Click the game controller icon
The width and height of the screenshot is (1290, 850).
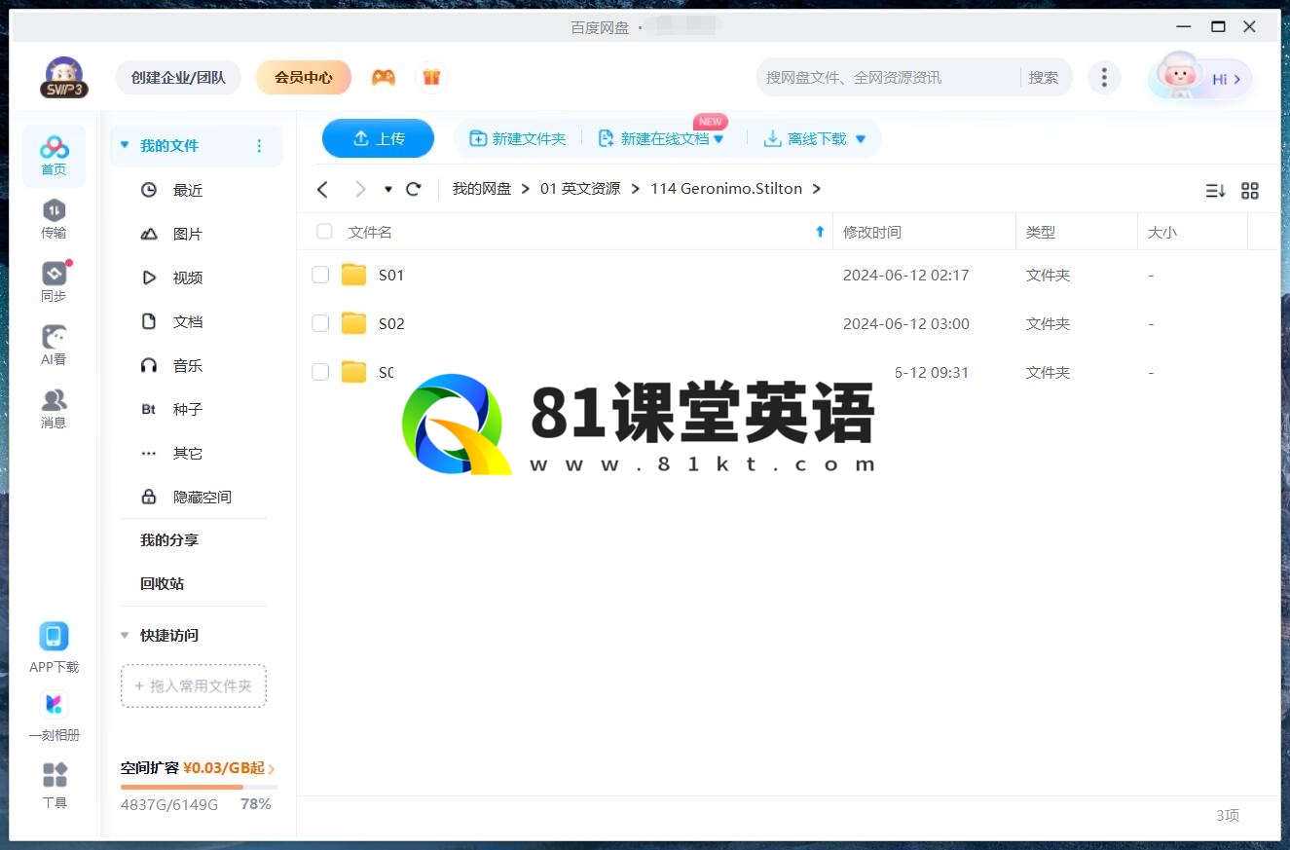[384, 77]
